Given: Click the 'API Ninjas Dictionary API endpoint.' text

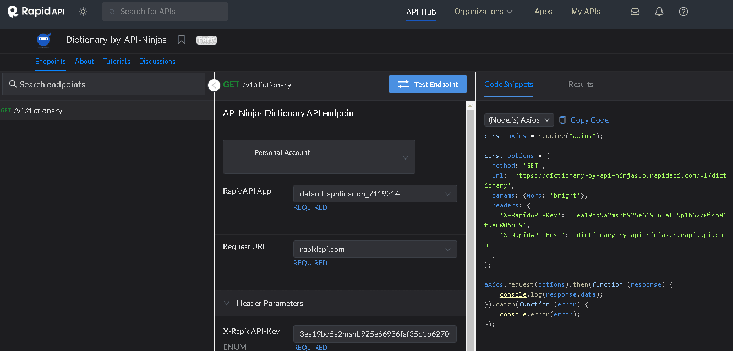Looking at the screenshot, I should [291, 113].
